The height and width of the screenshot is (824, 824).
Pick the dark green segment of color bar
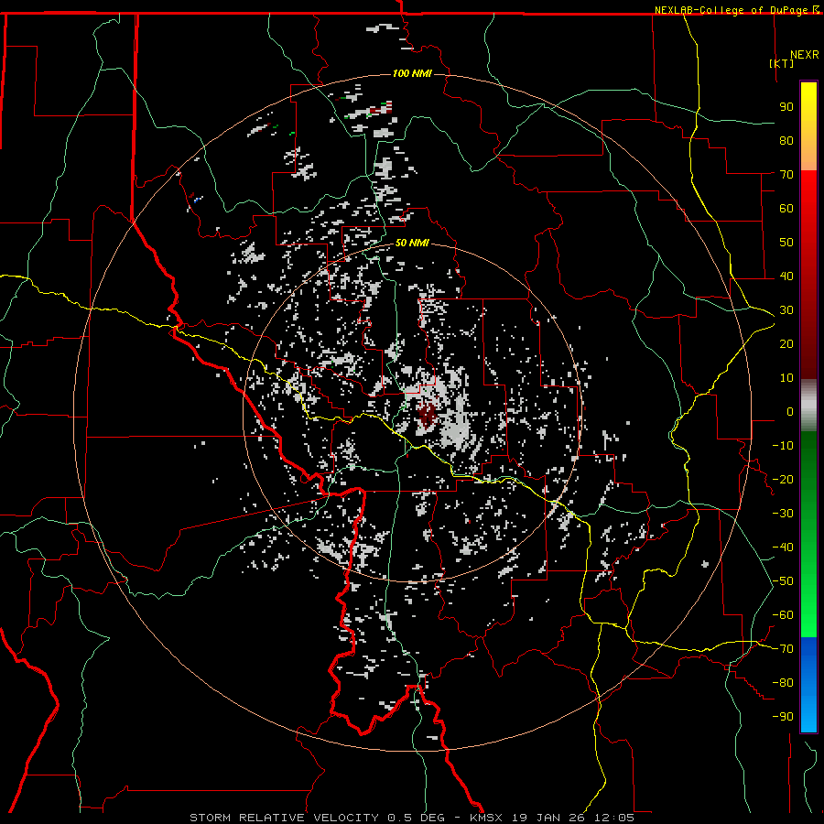808,462
